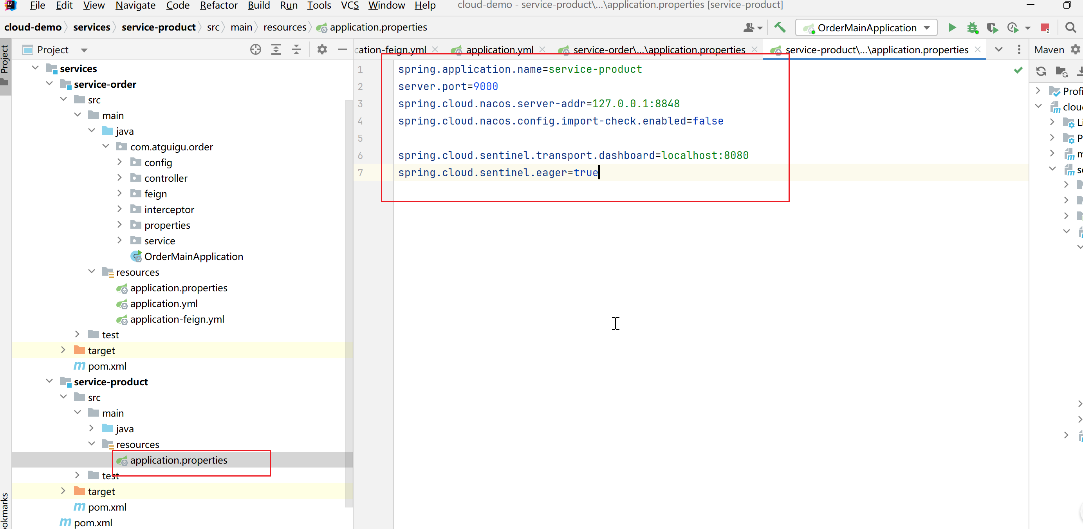The width and height of the screenshot is (1083, 529).
Task: Click the Debug bug icon
Action: click(972, 28)
